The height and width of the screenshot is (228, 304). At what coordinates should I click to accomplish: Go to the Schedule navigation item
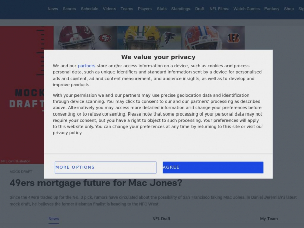pyautogui.click(x=89, y=9)
